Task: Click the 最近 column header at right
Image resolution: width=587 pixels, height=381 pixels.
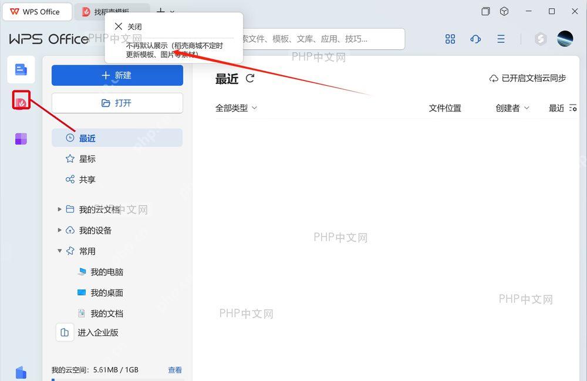Action: coord(556,108)
